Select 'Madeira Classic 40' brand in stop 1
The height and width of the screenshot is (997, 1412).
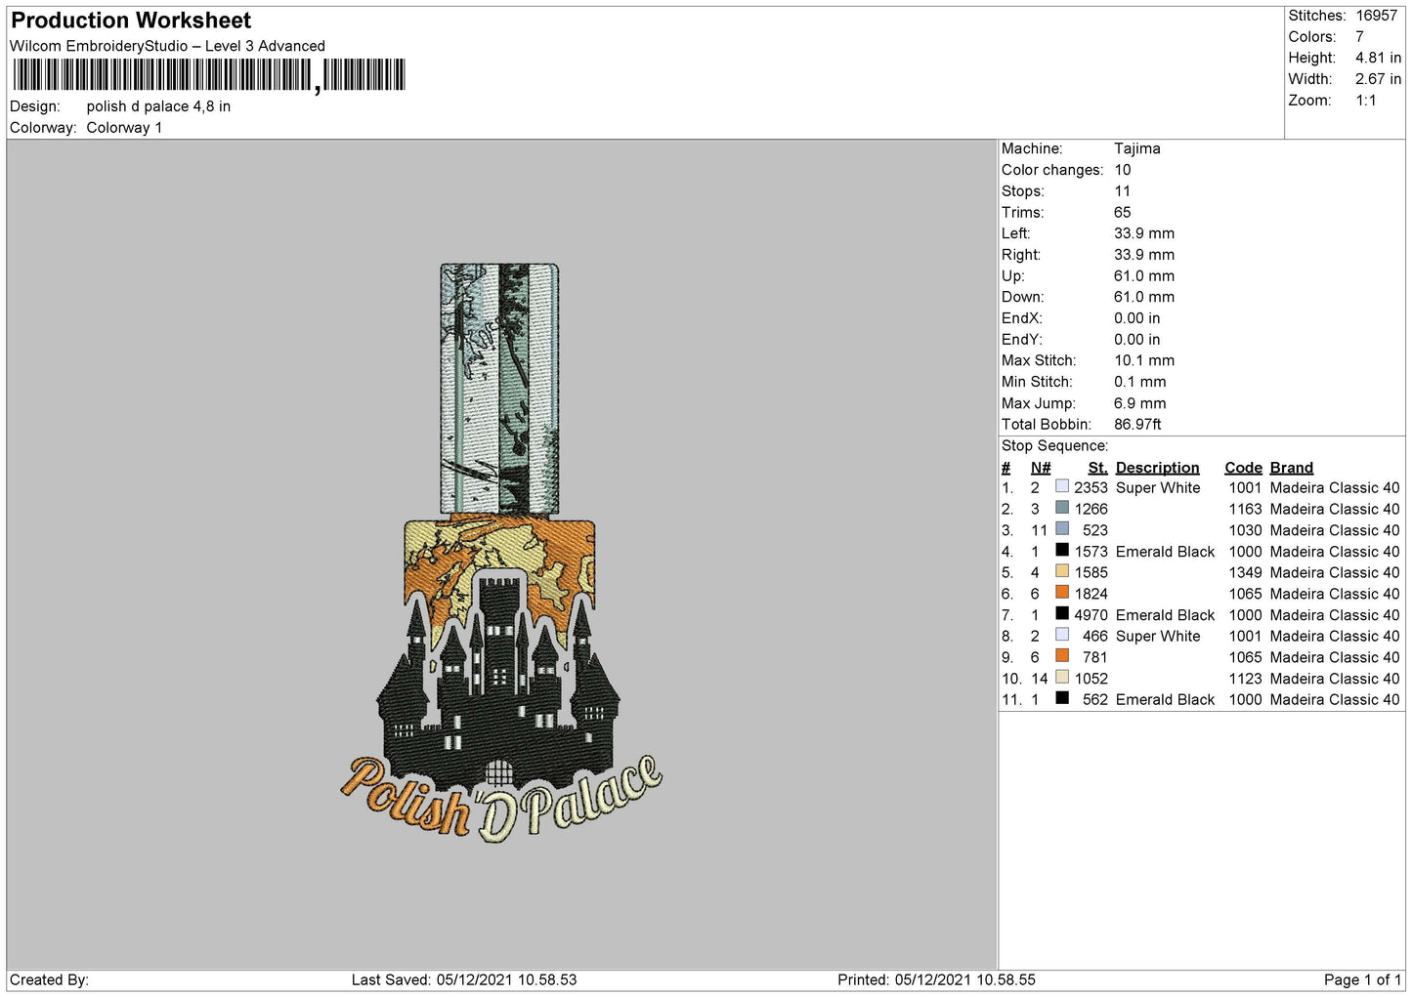(1334, 488)
